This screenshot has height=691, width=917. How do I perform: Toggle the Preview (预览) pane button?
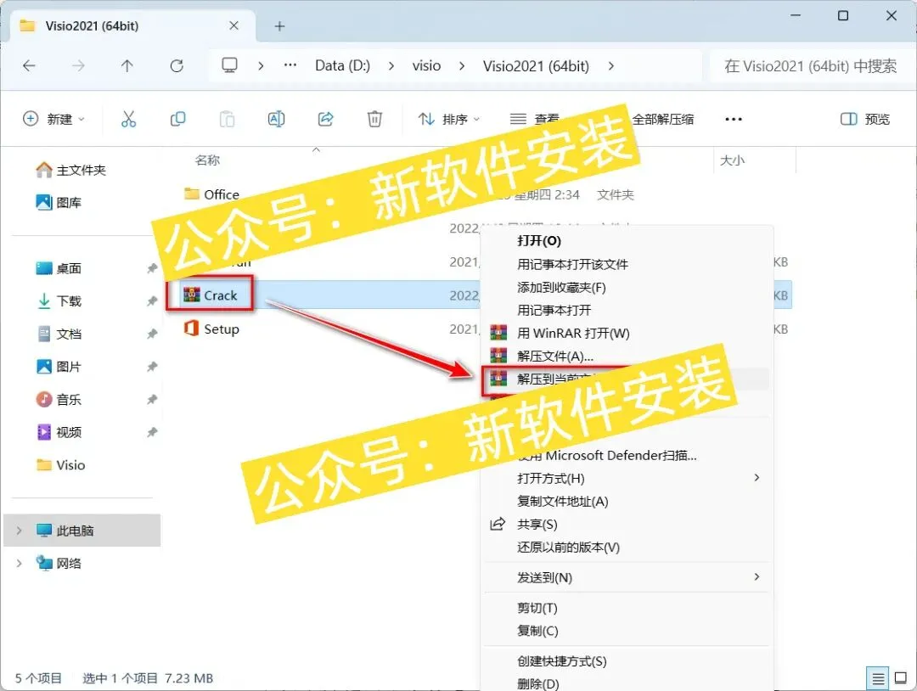[x=865, y=119]
